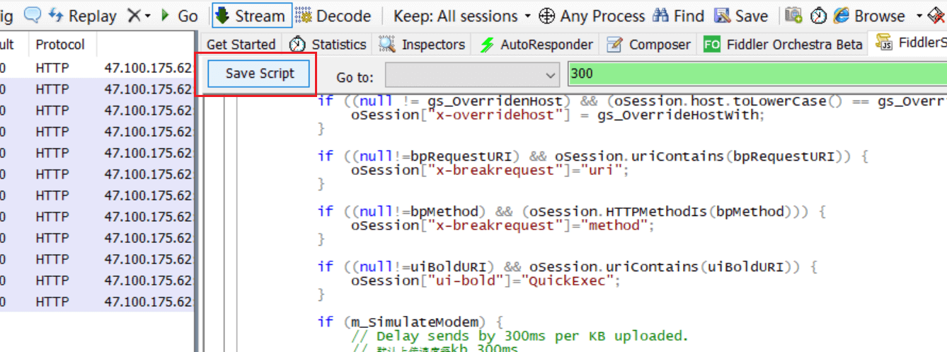Switch to the Get Started tab
The height and width of the screenshot is (352, 947).
(x=241, y=44)
